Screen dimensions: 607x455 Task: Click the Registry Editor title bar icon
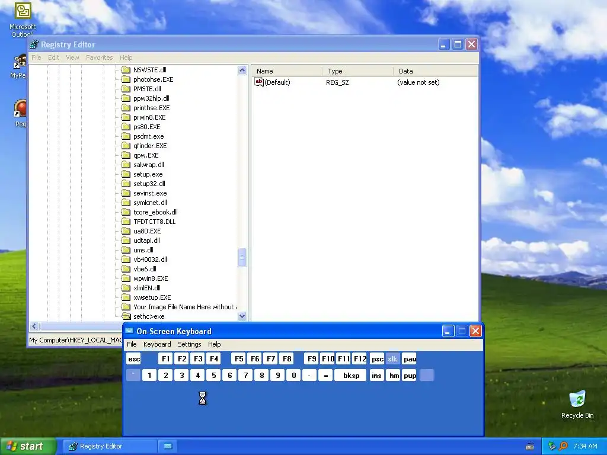pyautogui.click(x=34, y=44)
